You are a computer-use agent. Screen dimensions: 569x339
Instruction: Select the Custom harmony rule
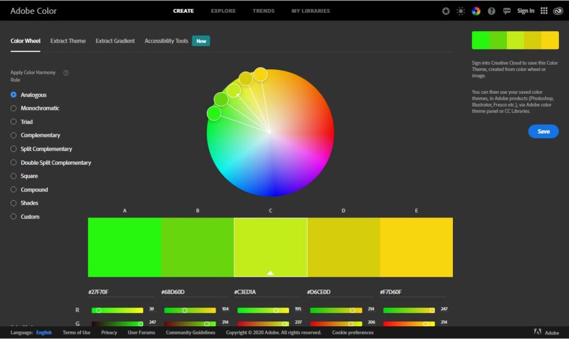25,216
